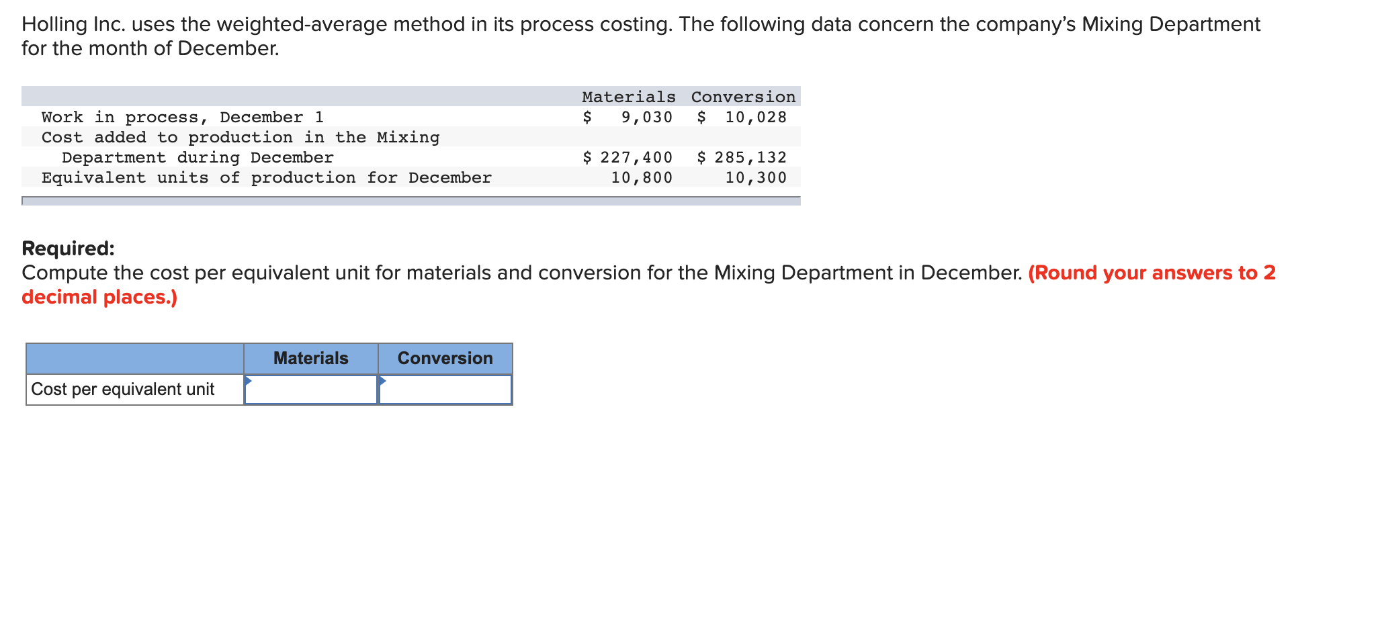Screen dimensions: 1384x618
Task: Click the red rounding instruction text
Action: (x=1149, y=273)
